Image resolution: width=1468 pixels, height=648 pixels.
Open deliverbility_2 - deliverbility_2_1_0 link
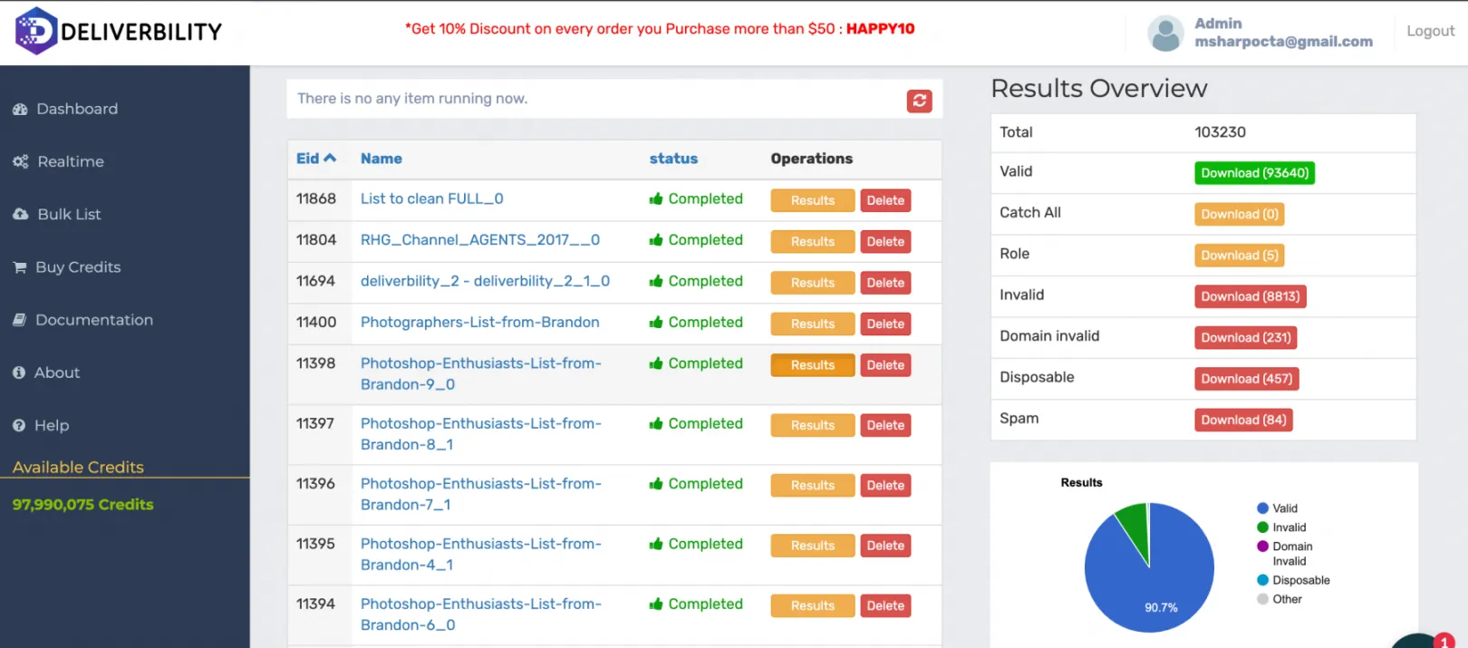pos(485,281)
